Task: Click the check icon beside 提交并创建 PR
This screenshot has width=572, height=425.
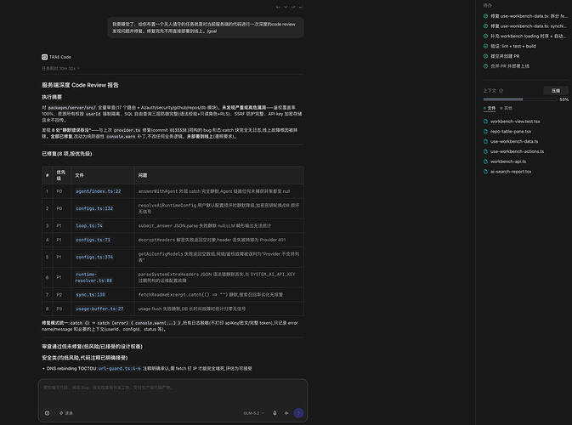Action: [485, 56]
